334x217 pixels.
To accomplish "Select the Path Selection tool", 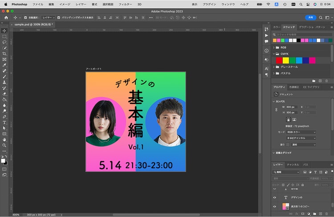I will click(4, 128).
